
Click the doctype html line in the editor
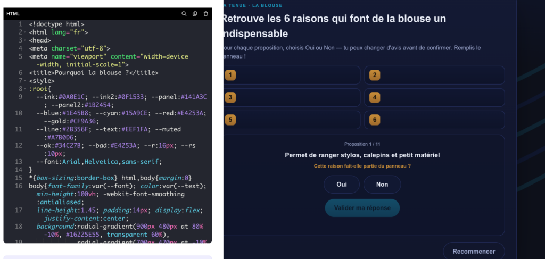tap(56, 24)
